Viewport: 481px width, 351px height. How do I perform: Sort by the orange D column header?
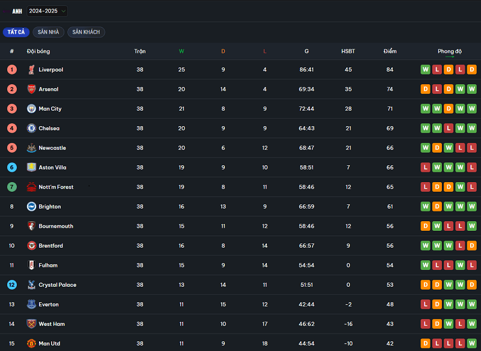[x=223, y=51]
